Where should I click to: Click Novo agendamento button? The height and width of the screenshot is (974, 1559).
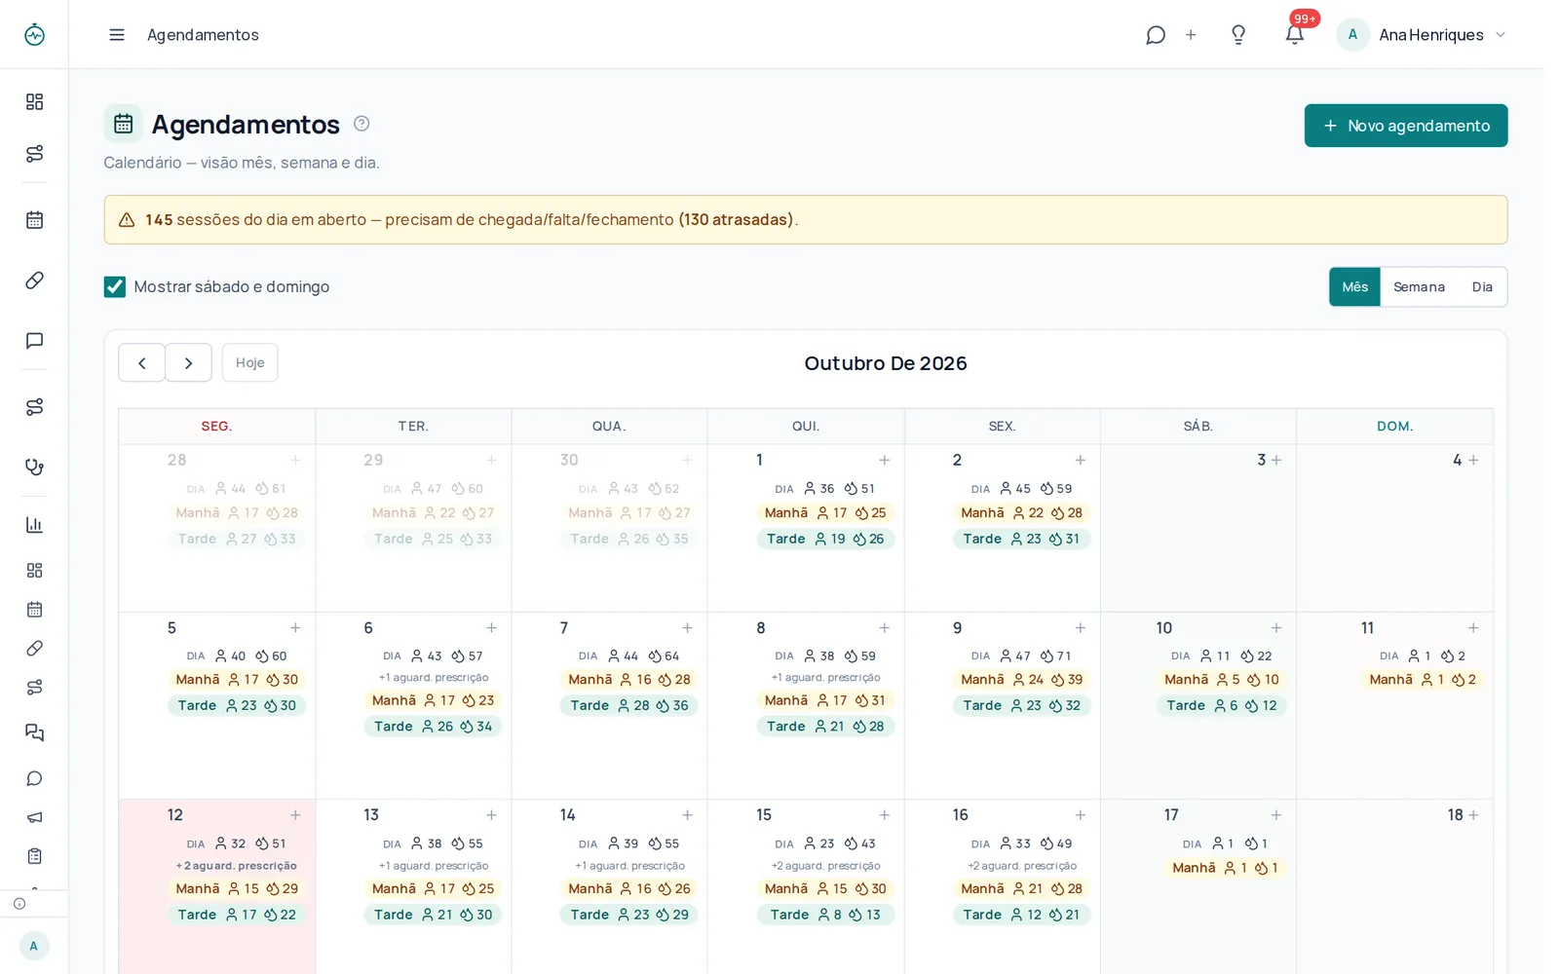[x=1405, y=126]
